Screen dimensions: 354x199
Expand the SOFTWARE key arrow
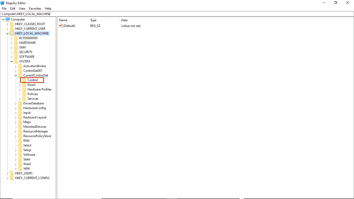11,57
